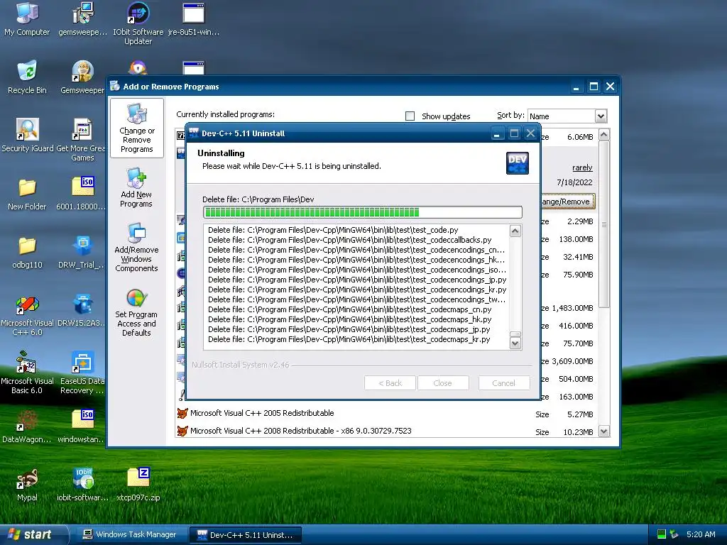Image resolution: width=727 pixels, height=545 pixels.
Task: Select DRW_Trial desktop icon
Action: point(82,252)
